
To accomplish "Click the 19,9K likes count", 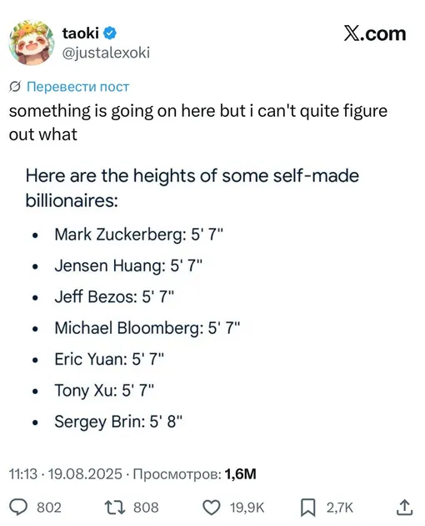I will click(247, 508).
